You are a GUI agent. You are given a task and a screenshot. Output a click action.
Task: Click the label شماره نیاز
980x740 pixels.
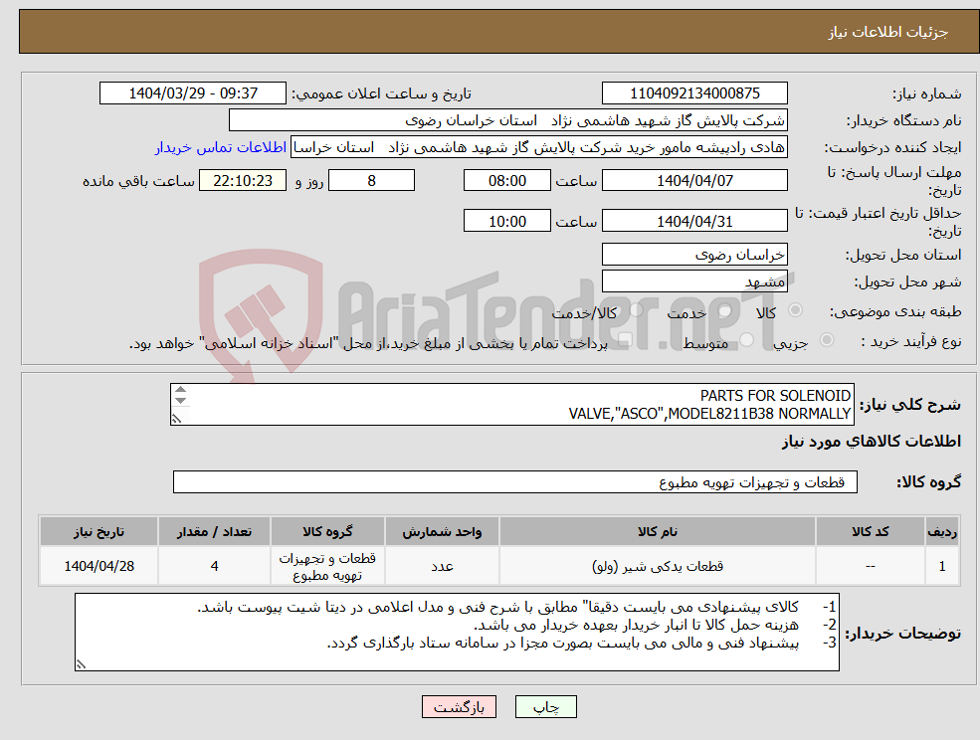click(927, 93)
